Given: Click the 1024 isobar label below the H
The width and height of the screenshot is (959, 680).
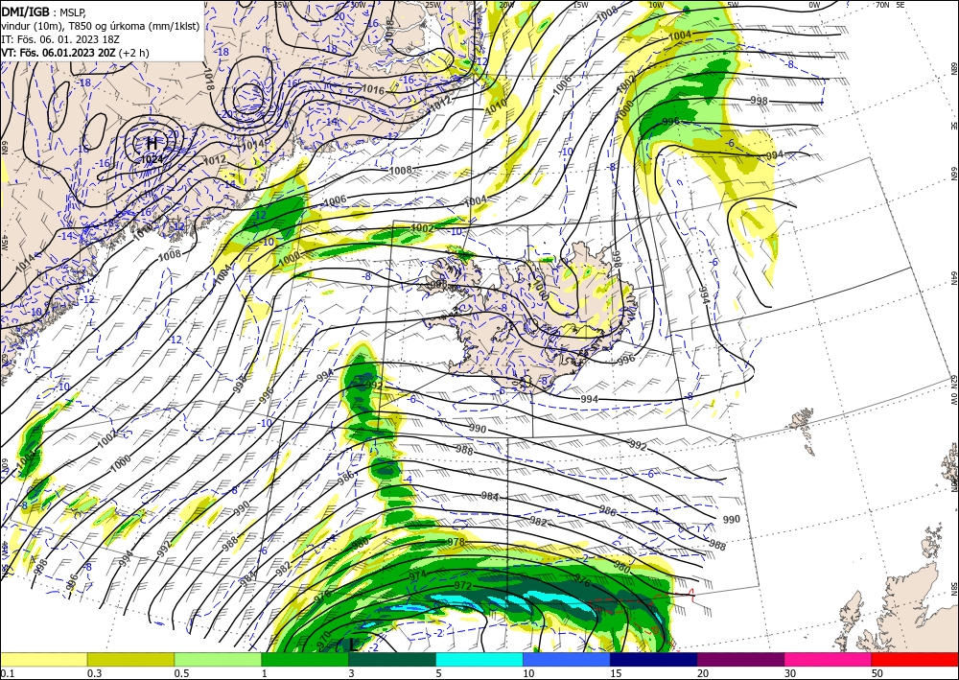Looking at the screenshot, I should [152, 159].
